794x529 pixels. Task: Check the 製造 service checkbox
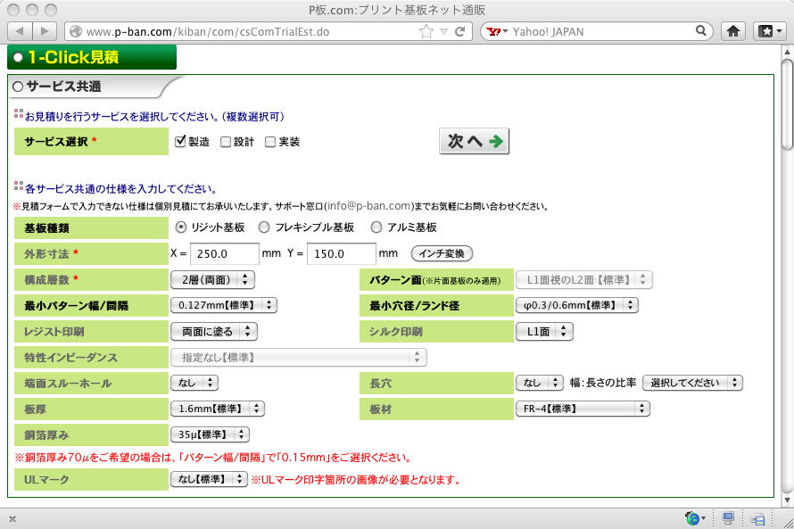(180, 141)
